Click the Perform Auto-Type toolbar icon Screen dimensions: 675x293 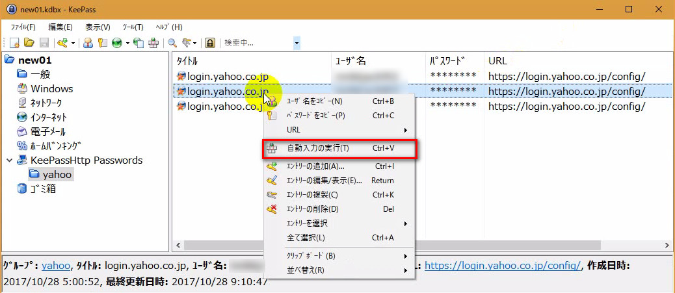[153, 43]
